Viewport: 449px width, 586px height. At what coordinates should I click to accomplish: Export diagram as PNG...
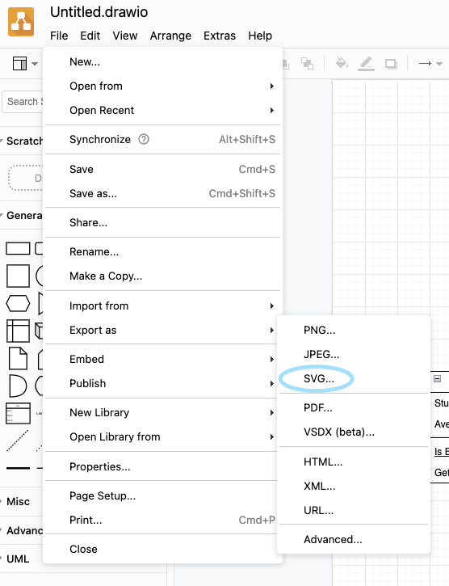tap(354, 331)
